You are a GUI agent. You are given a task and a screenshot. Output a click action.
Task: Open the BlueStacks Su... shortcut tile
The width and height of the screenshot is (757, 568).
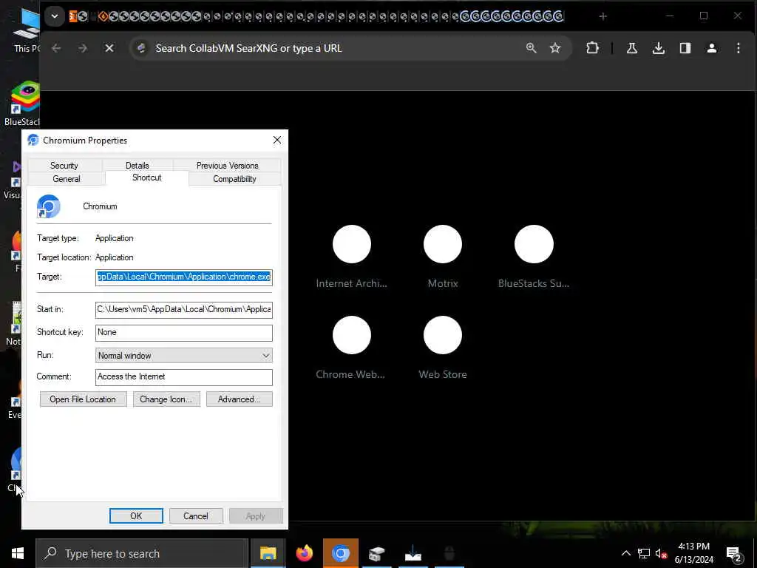pyautogui.click(x=534, y=256)
